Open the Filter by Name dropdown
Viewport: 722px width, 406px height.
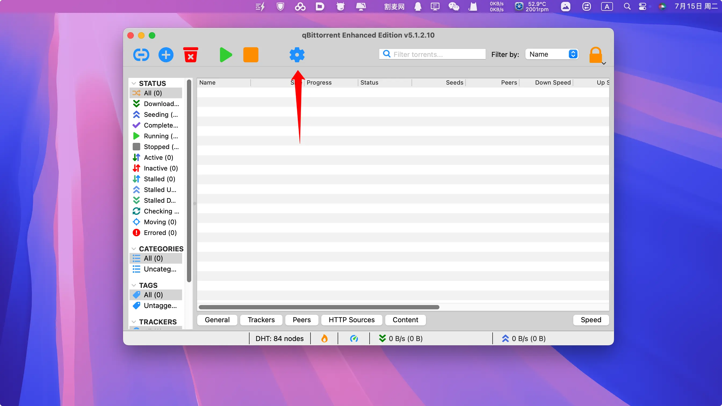pyautogui.click(x=552, y=54)
